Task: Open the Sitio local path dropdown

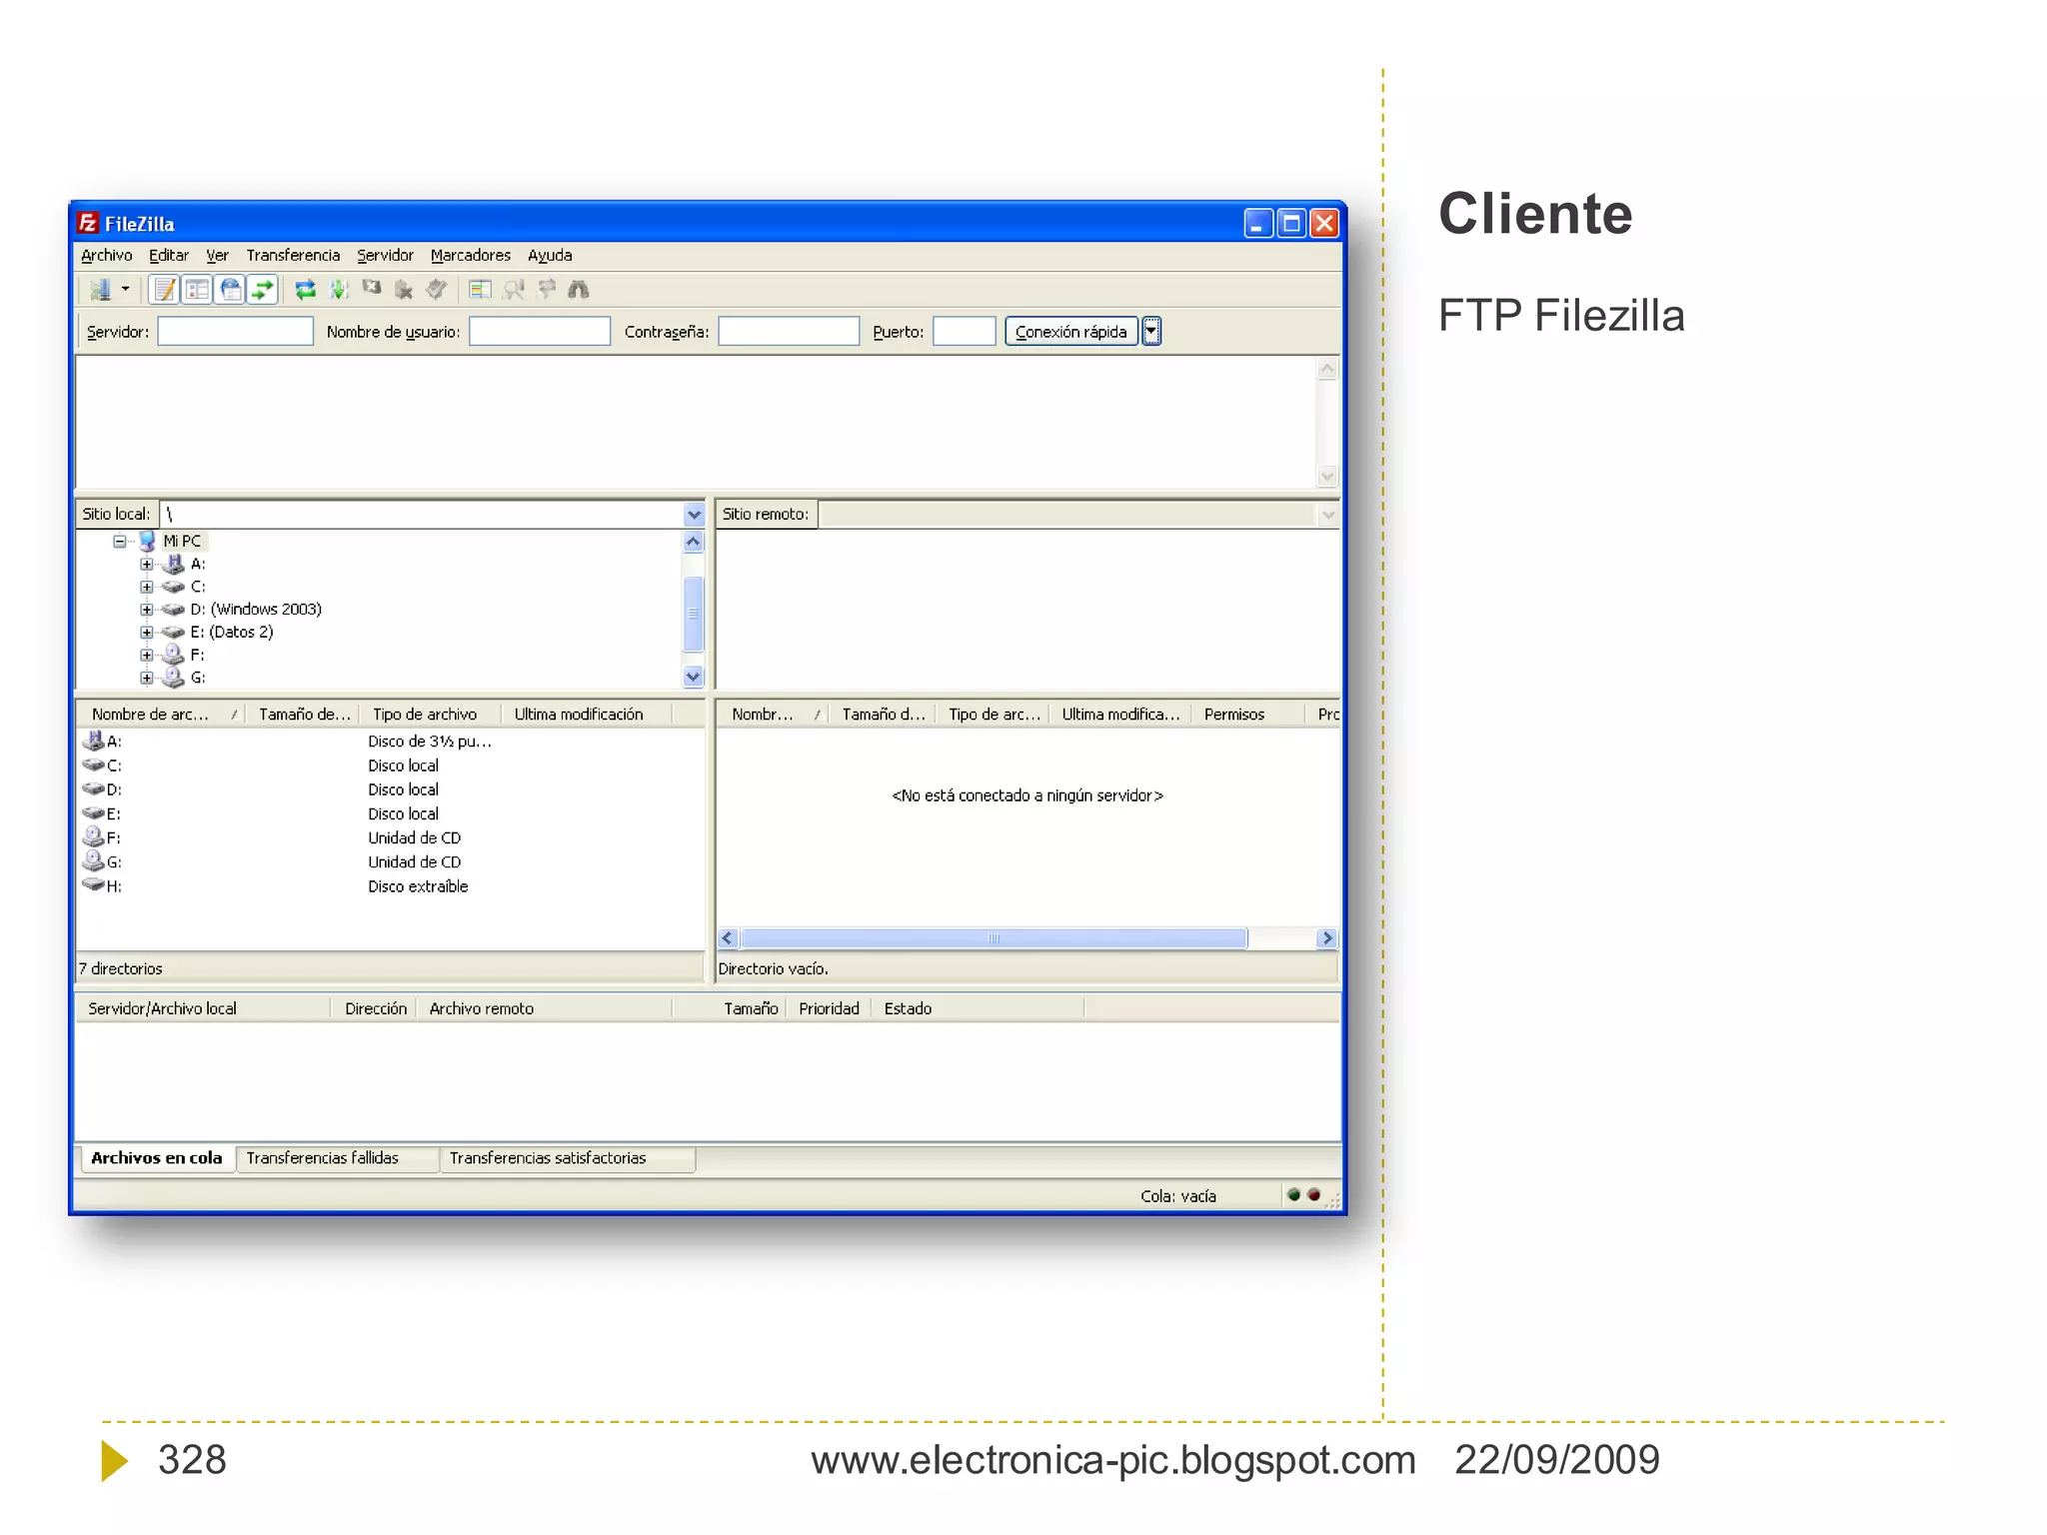Action: click(694, 515)
